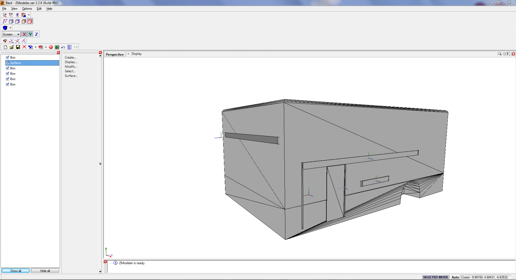This screenshot has height=280, width=516.
Task: Uncheck the Surface object checkbox
Action: (7, 63)
